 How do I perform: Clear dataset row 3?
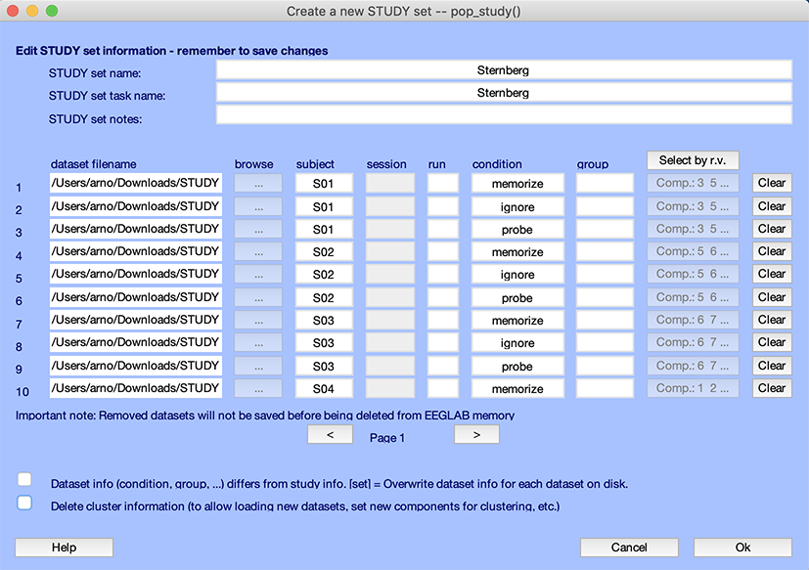pyautogui.click(x=771, y=229)
